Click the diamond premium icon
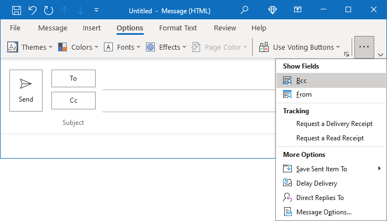Screen dimensions: 387x221 tap(273, 10)
